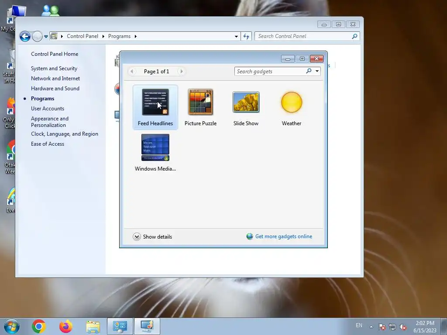Open Windows Explorer from the taskbar
This screenshot has width=447, height=335.
click(93, 327)
